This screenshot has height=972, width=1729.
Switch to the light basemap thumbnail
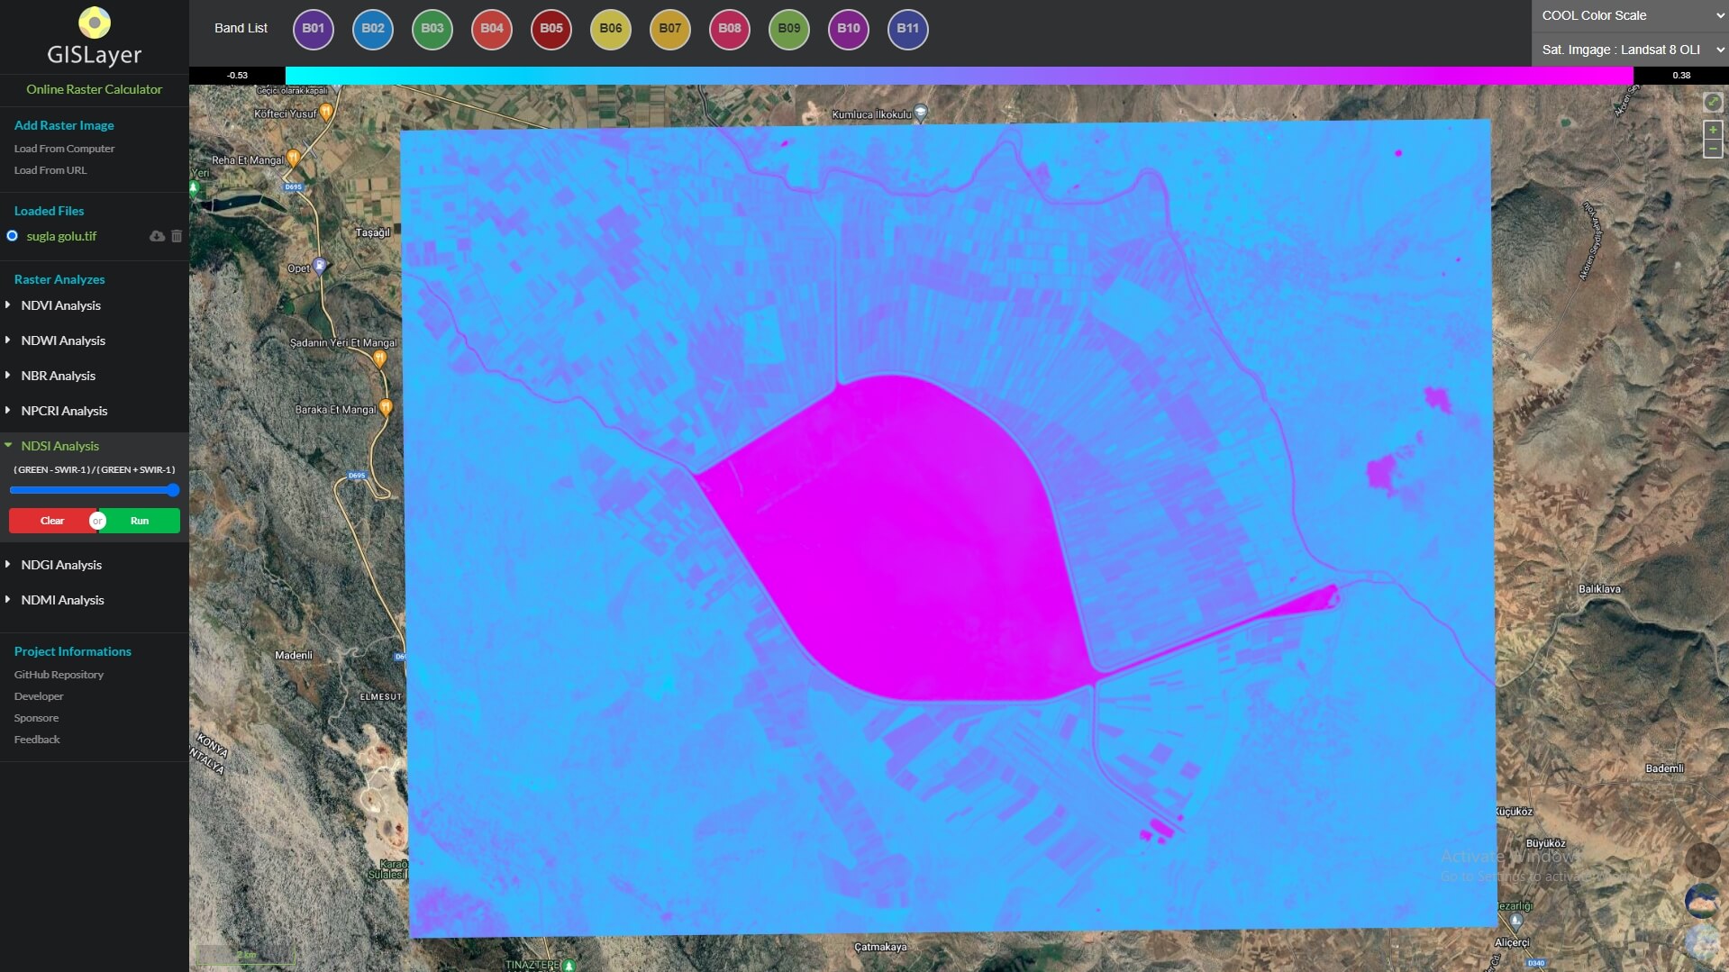[x=1702, y=941]
